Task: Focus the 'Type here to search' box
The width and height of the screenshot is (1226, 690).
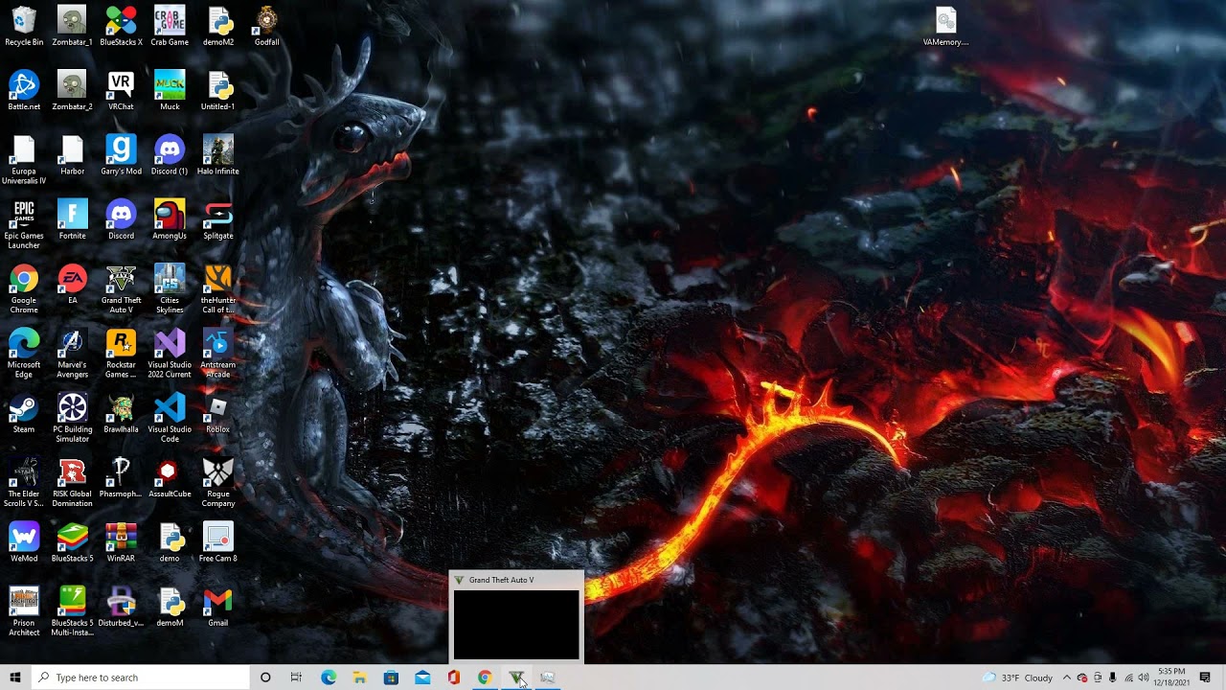Action: coord(140,678)
